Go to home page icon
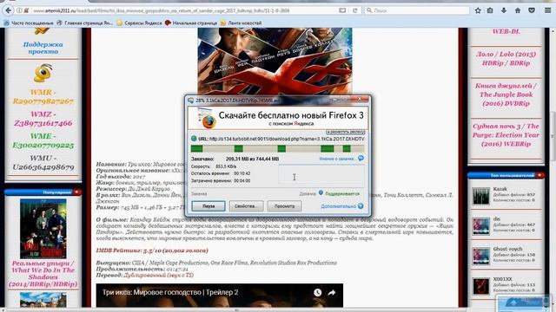 518,10
